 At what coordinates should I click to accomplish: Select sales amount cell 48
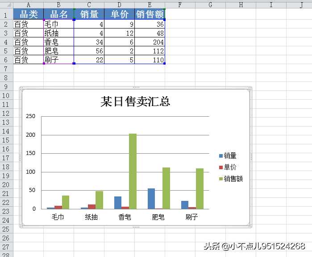click(150, 33)
